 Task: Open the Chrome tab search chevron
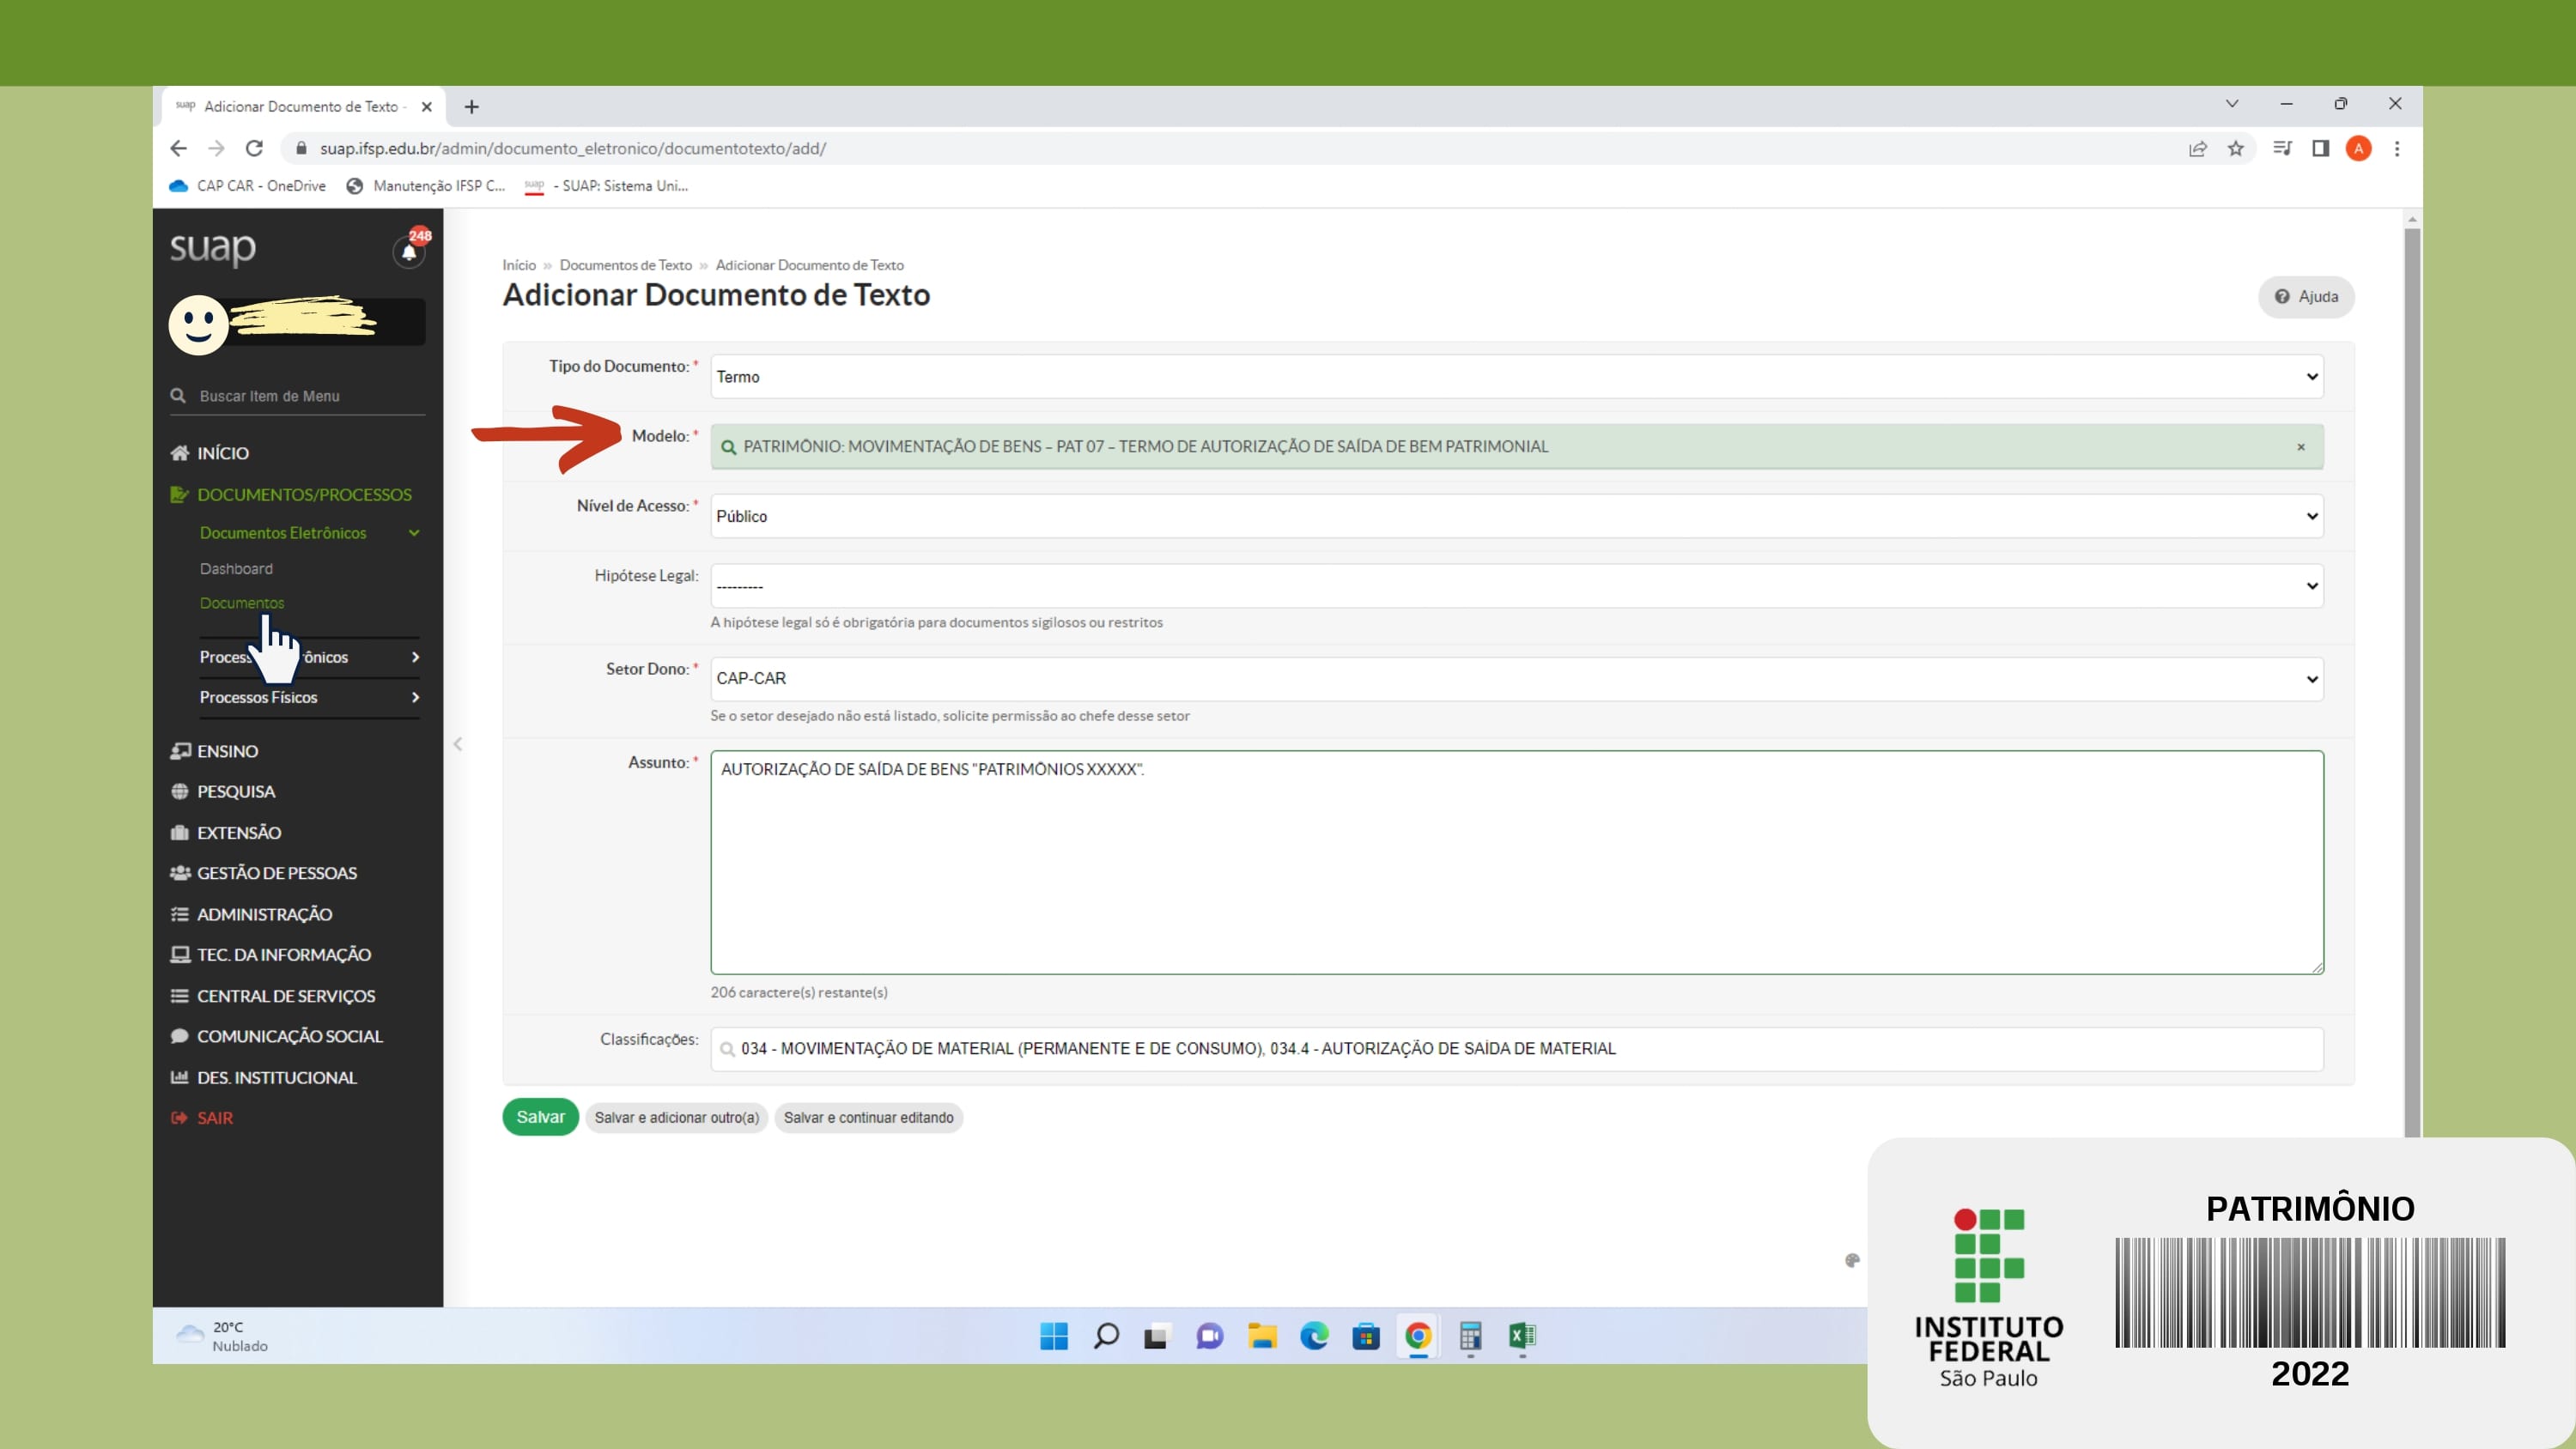pyautogui.click(x=2231, y=104)
